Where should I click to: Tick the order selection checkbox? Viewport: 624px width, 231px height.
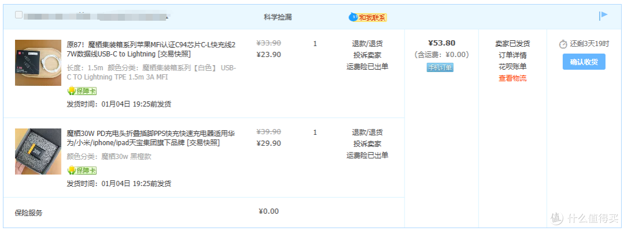click(18, 14)
